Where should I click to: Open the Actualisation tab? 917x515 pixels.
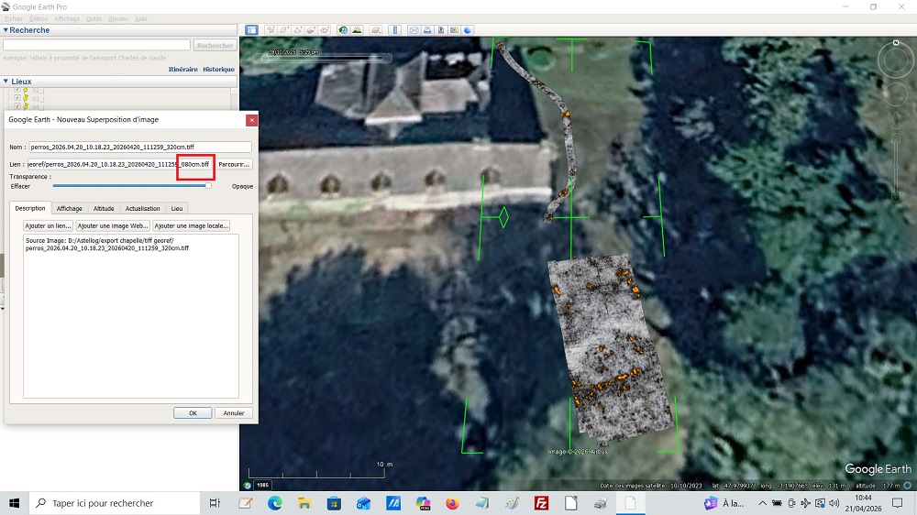tap(142, 208)
